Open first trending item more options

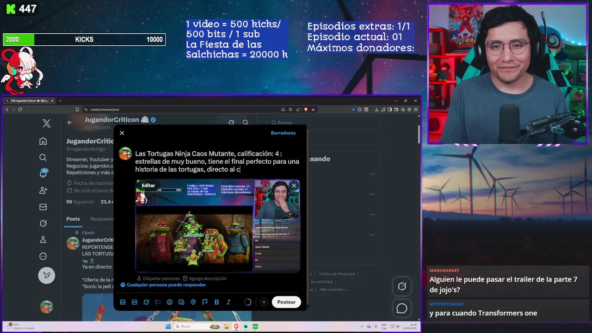372,174
